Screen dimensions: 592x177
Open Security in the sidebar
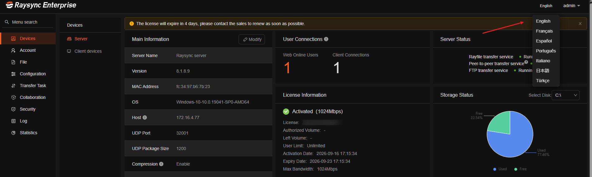point(28,109)
